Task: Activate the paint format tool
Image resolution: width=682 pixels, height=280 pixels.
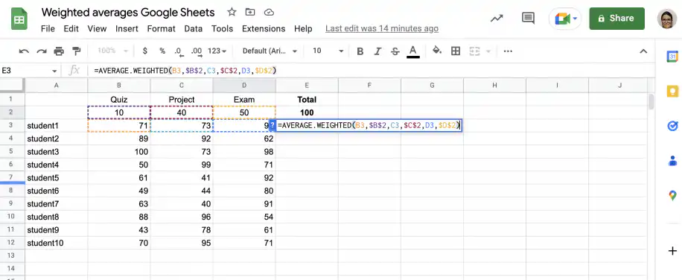Action: (x=77, y=51)
